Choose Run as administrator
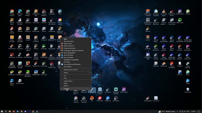 76,53
